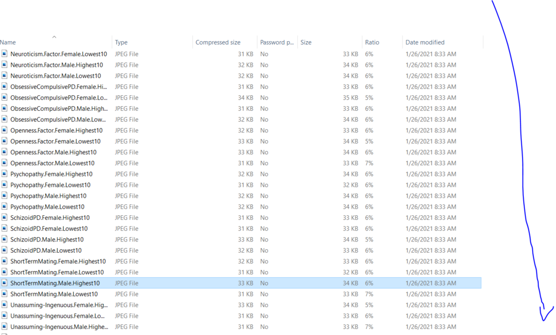Viewport: 556px width, 335px height.
Task: Select file Psychopathy.Female.Highest10 by name
Action: [x=51, y=174]
